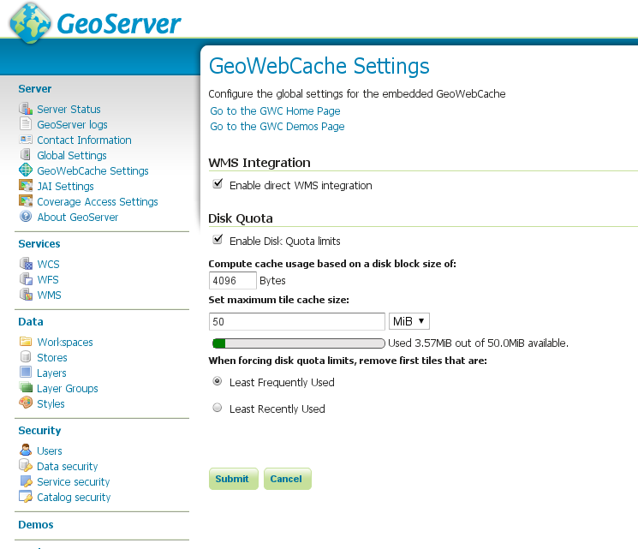Toggle Enable Disk Quota limits checkbox
The image size is (638, 549).
218,239
